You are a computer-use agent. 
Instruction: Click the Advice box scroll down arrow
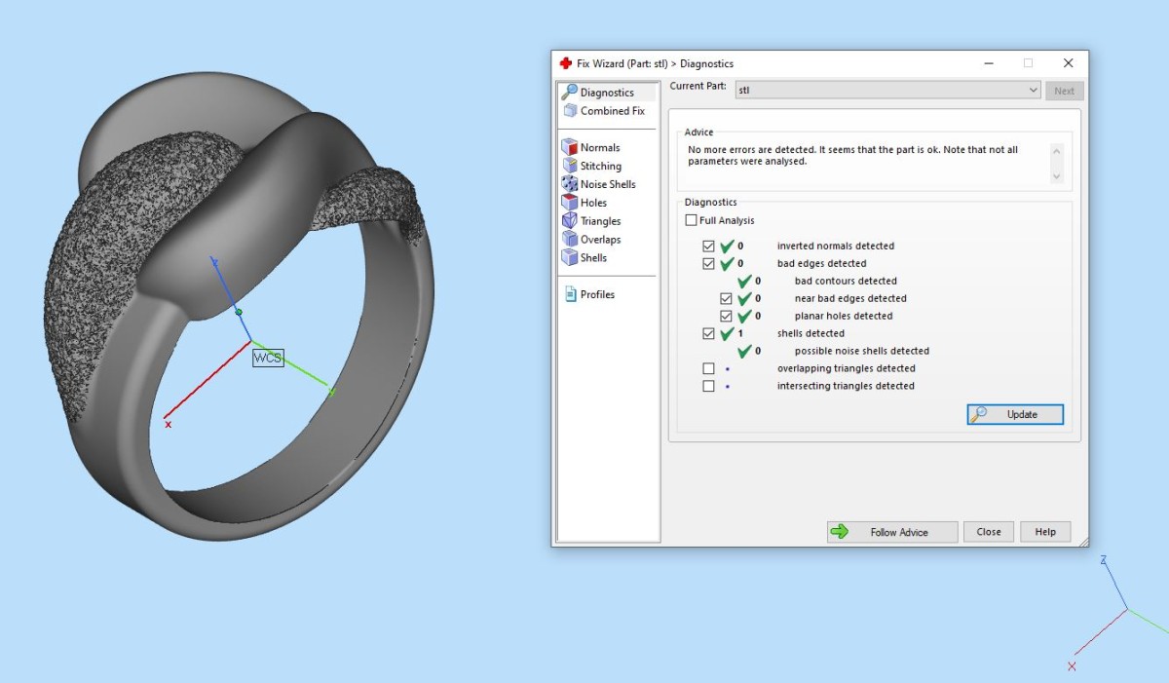point(1057,176)
